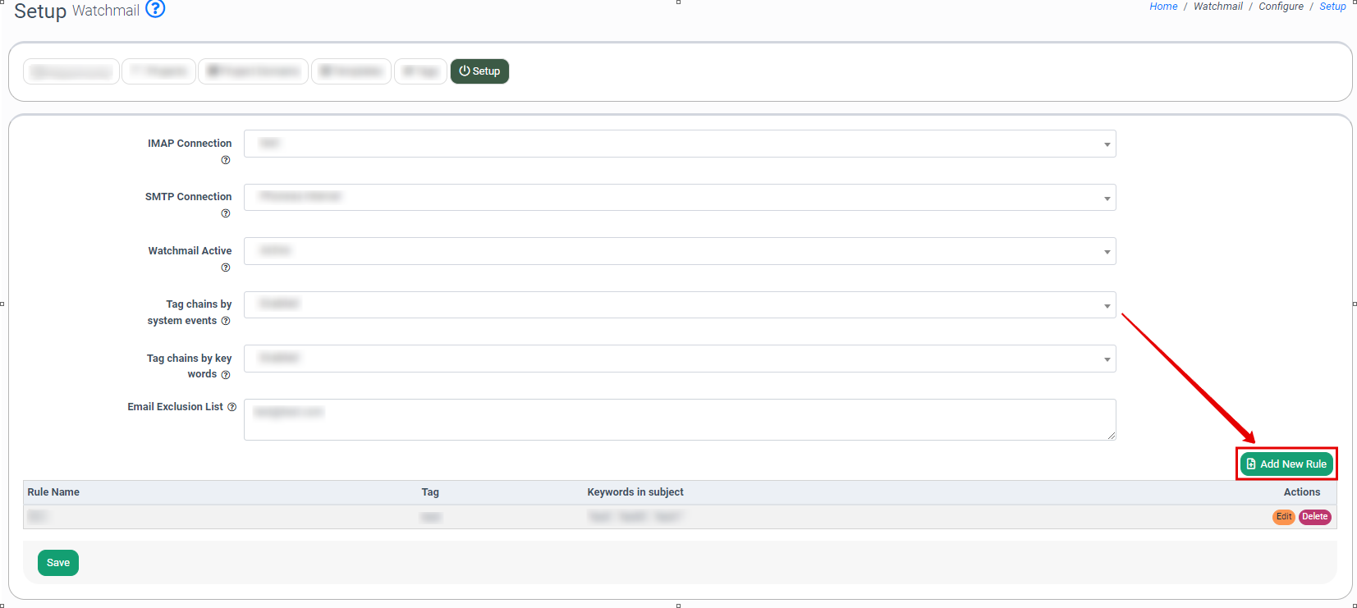This screenshot has height=608, width=1357.
Task: Select the Setup tab
Action: (x=479, y=71)
